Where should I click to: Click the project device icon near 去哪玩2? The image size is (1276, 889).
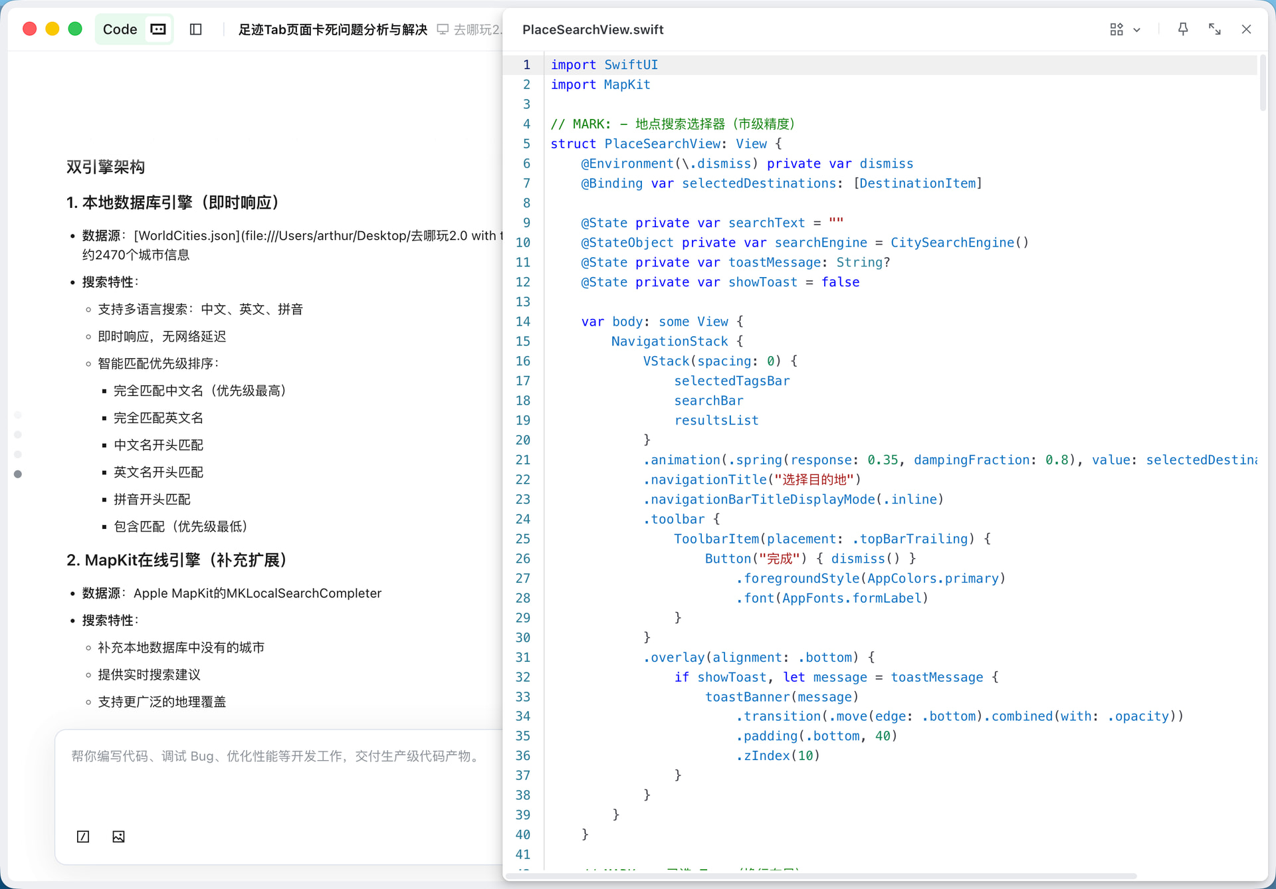click(x=443, y=29)
